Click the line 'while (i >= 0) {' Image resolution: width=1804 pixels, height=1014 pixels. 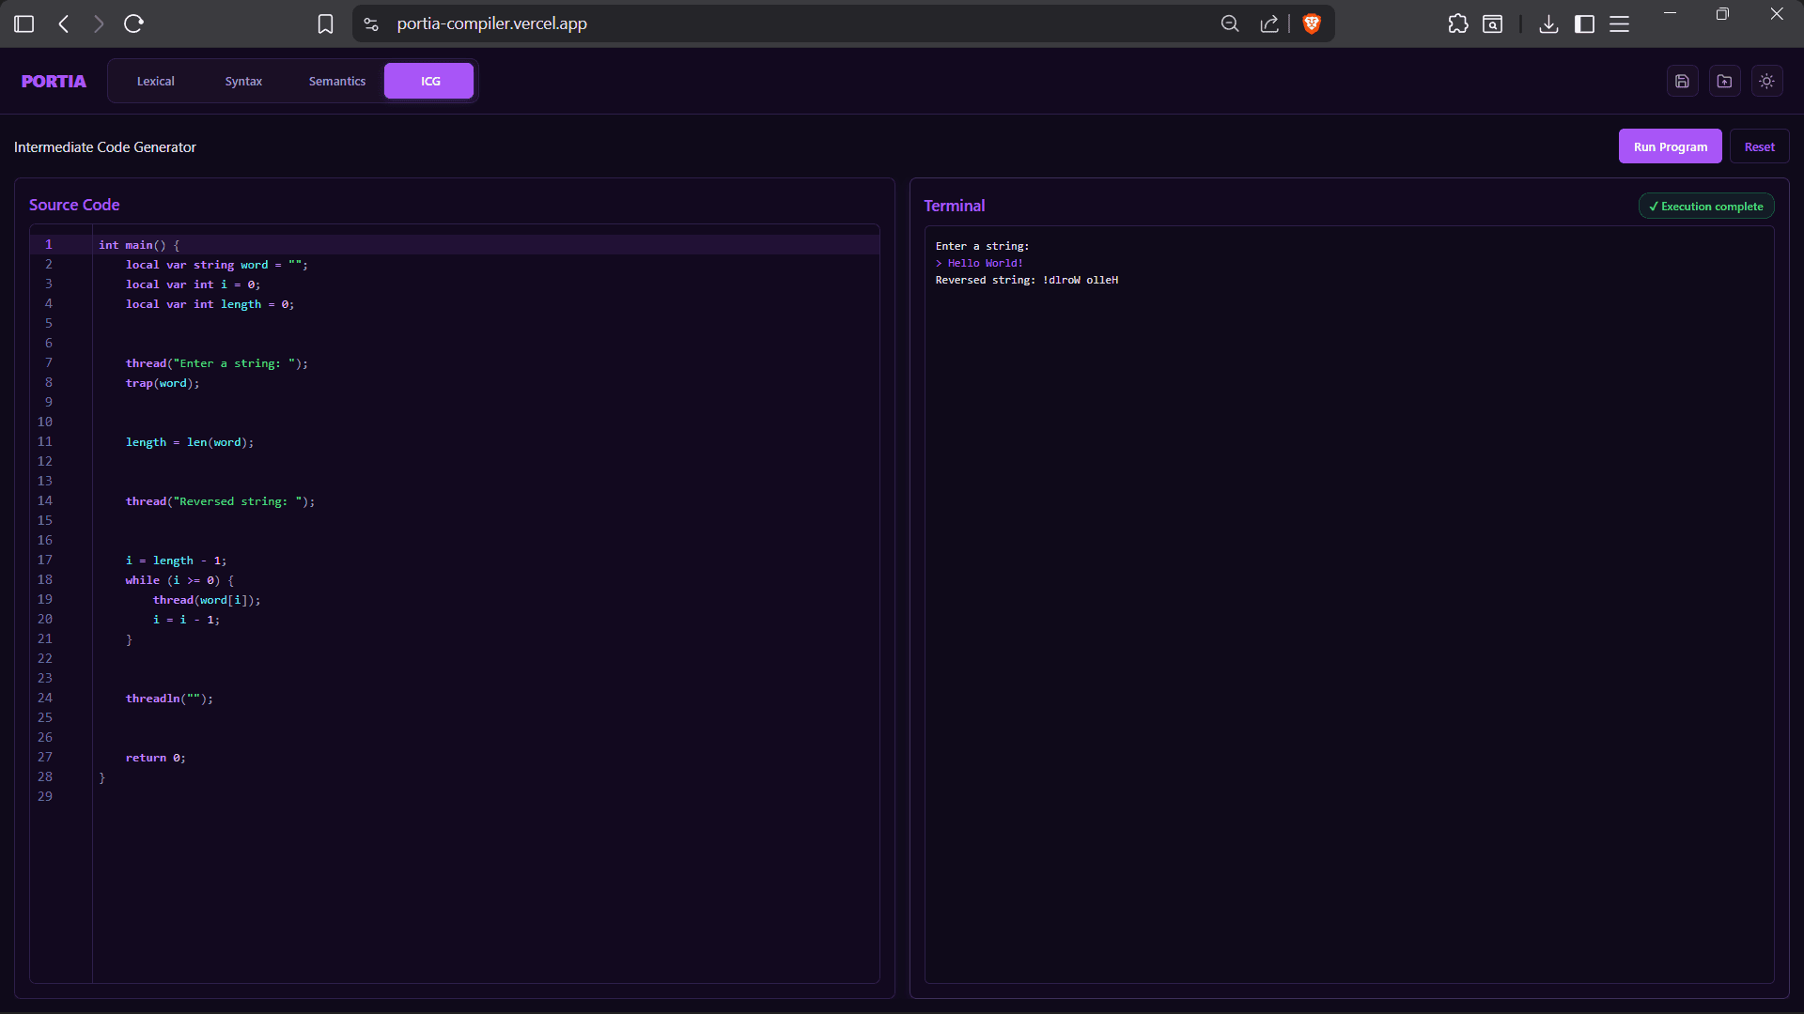[180, 580]
